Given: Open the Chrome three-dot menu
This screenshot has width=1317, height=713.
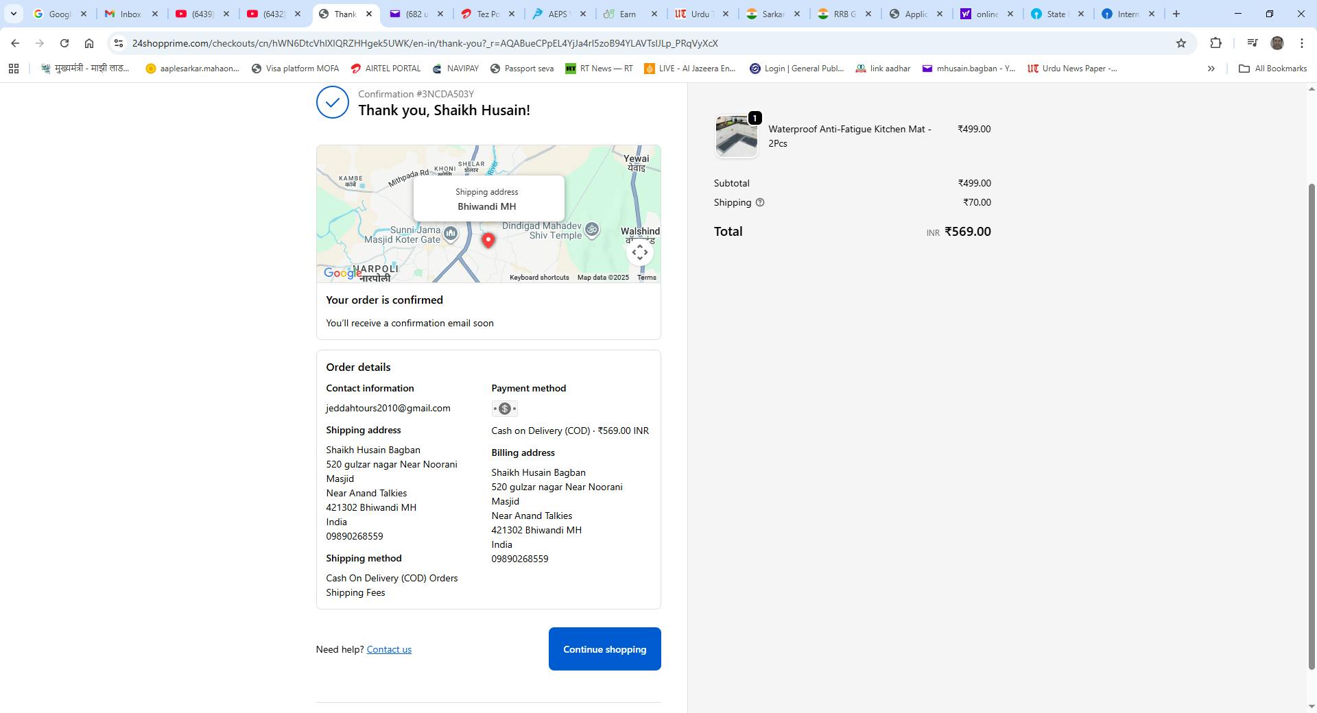Looking at the screenshot, I should [x=1301, y=43].
